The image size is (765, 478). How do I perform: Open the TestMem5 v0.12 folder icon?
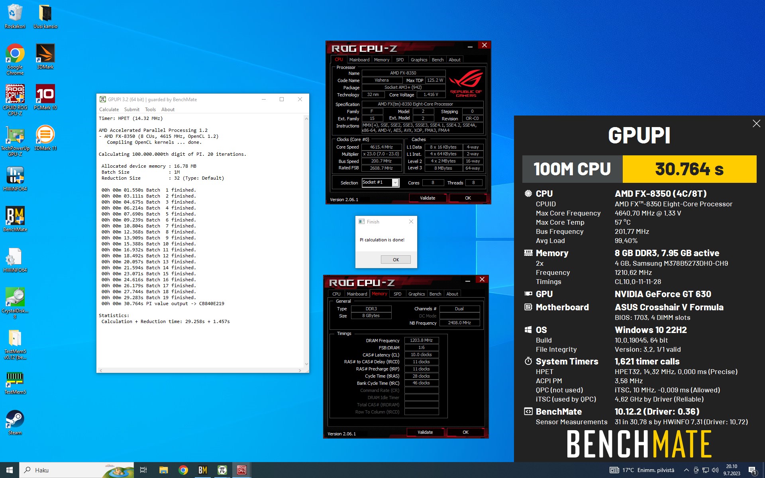(x=15, y=343)
